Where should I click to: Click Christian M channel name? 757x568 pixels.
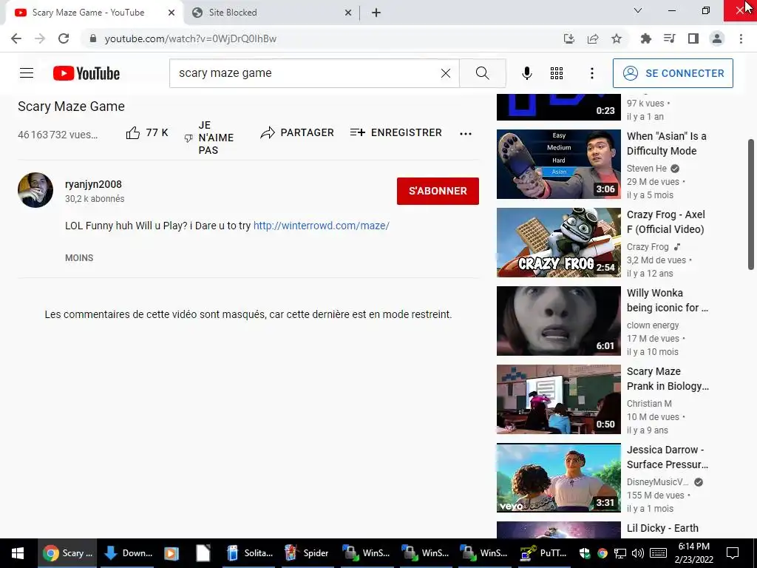pyautogui.click(x=649, y=404)
